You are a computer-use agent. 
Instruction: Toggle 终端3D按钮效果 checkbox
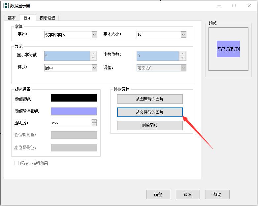point(16,163)
